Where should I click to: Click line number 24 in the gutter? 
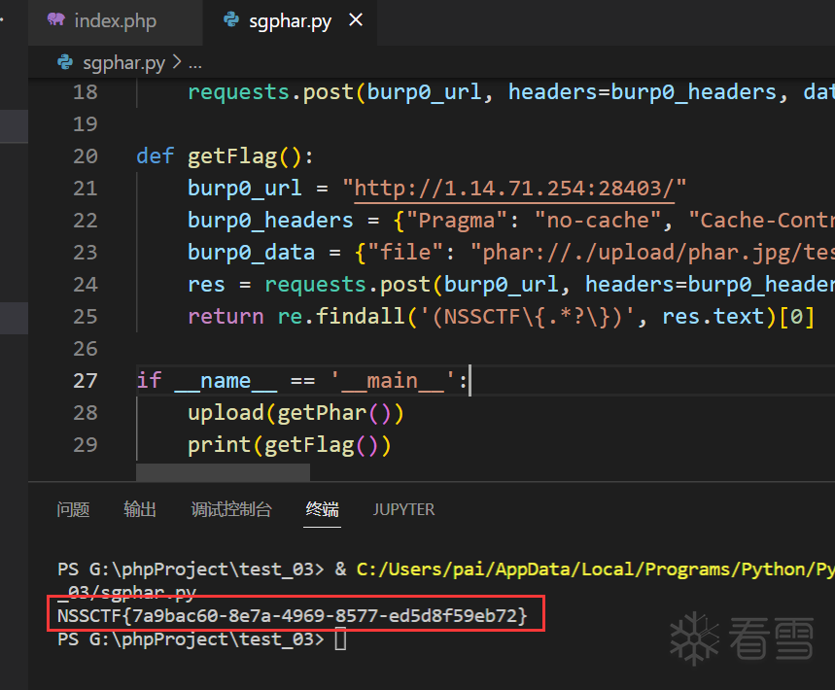pyautogui.click(x=86, y=285)
